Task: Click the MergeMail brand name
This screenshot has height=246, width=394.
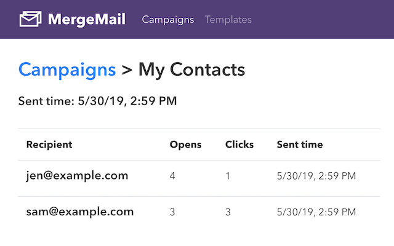Action: (x=86, y=19)
